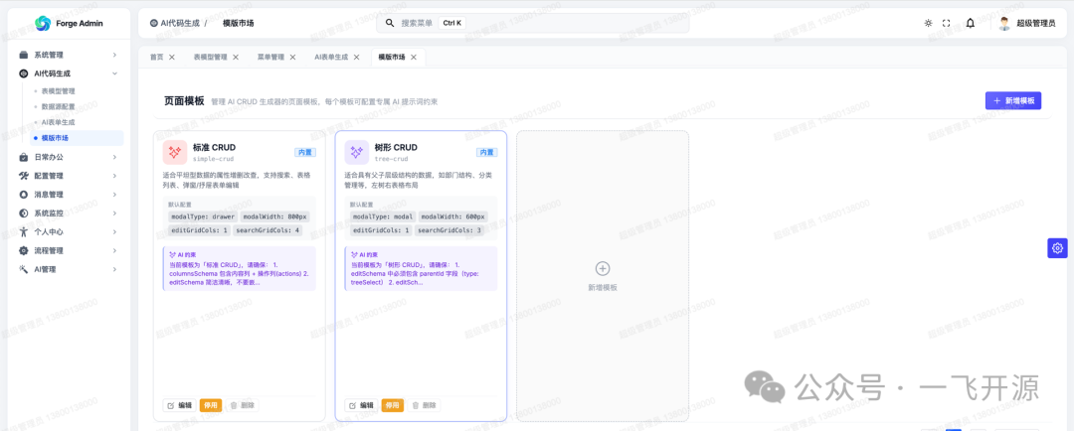The height and width of the screenshot is (431, 1074).
Task: Click 删除 on 树形 CRUD card
Action: coord(424,406)
